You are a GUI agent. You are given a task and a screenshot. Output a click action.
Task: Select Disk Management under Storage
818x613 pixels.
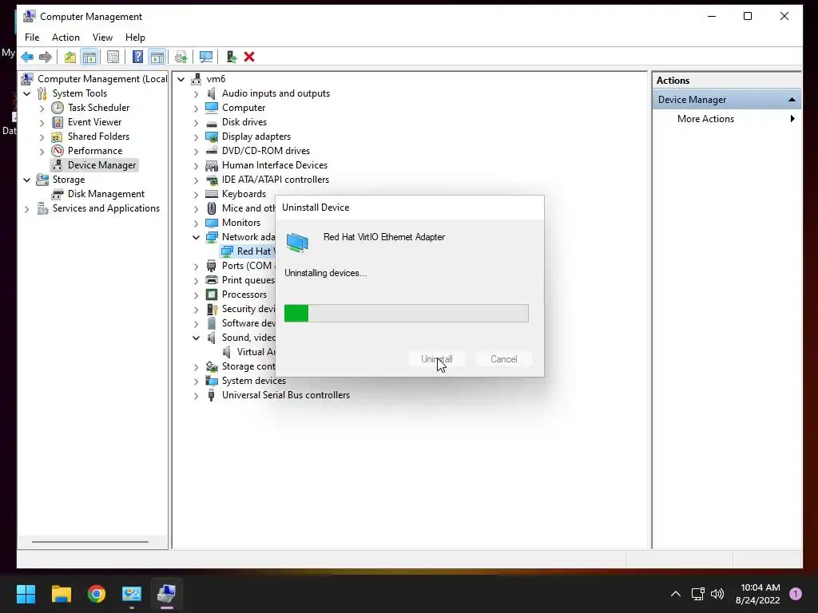pyautogui.click(x=106, y=194)
